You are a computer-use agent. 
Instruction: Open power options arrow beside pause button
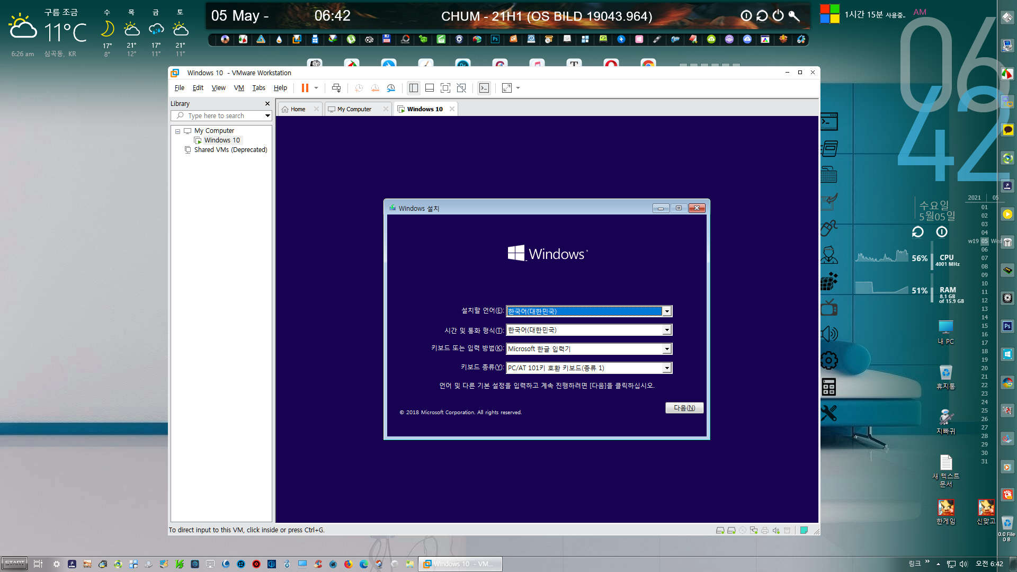click(316, 88)
